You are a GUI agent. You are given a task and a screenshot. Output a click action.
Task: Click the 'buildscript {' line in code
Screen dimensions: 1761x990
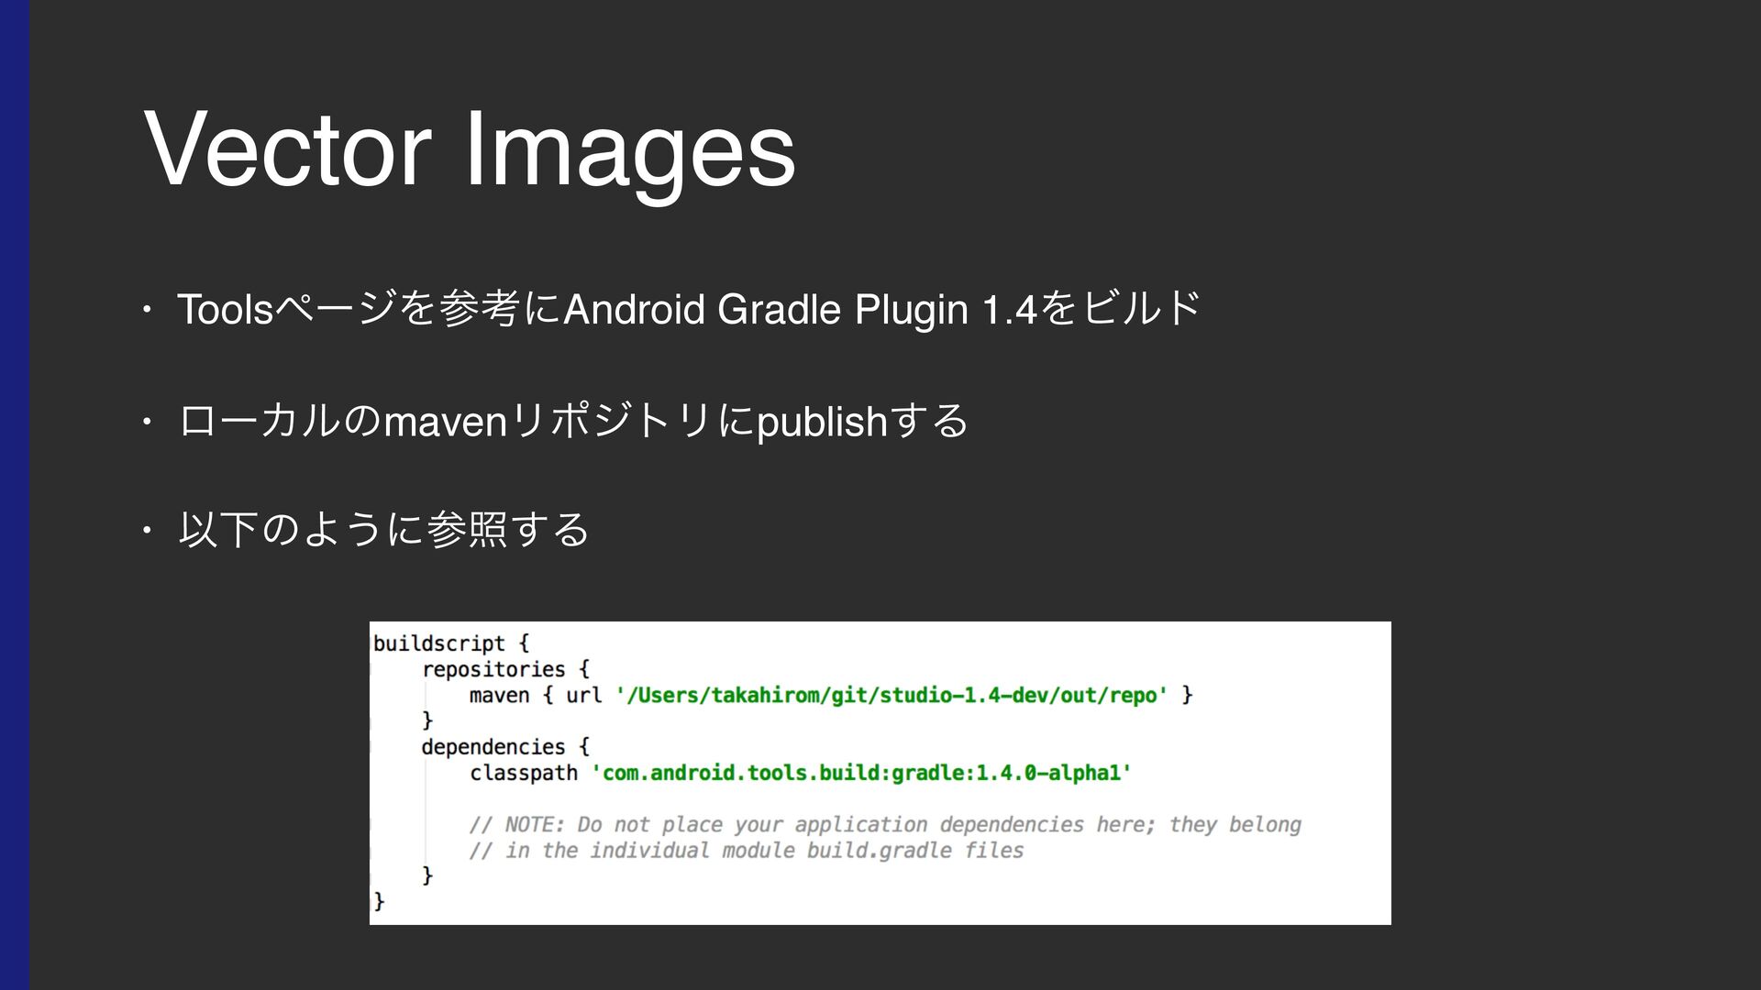click(x=451, y=643)
